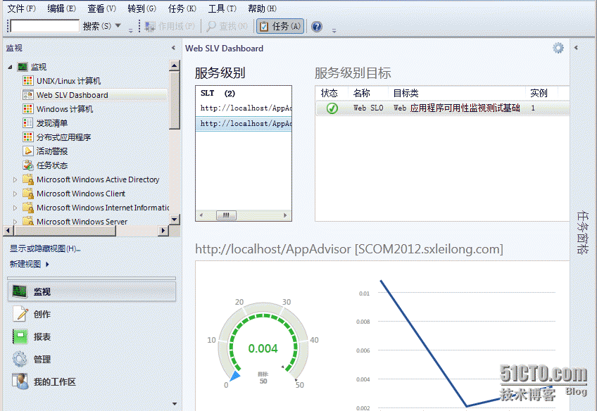Collapse the 监视 root tree node
Screen dimensions: 597x411
[x=10, y=67]
